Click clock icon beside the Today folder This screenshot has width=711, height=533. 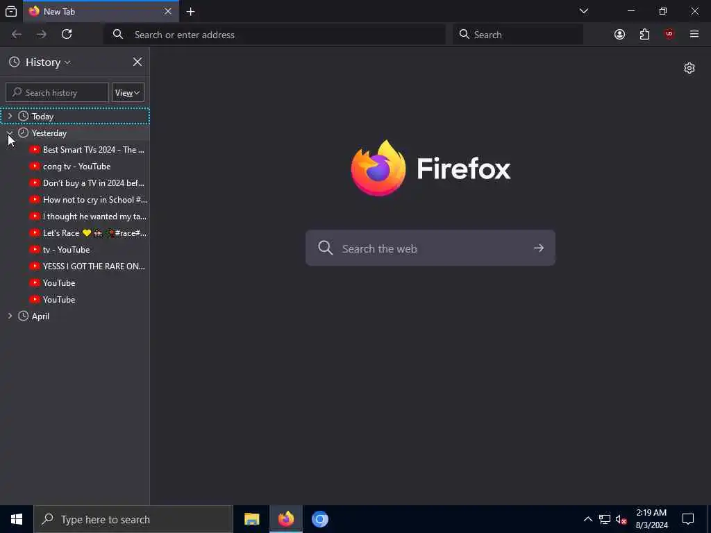[23, 117]
